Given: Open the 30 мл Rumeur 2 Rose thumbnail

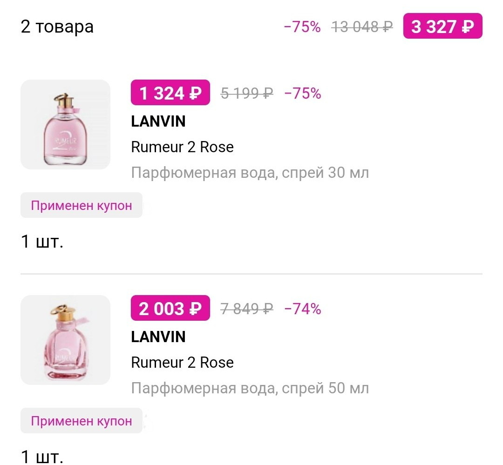Looking at the screenshot, I should [x=65, y=124].
